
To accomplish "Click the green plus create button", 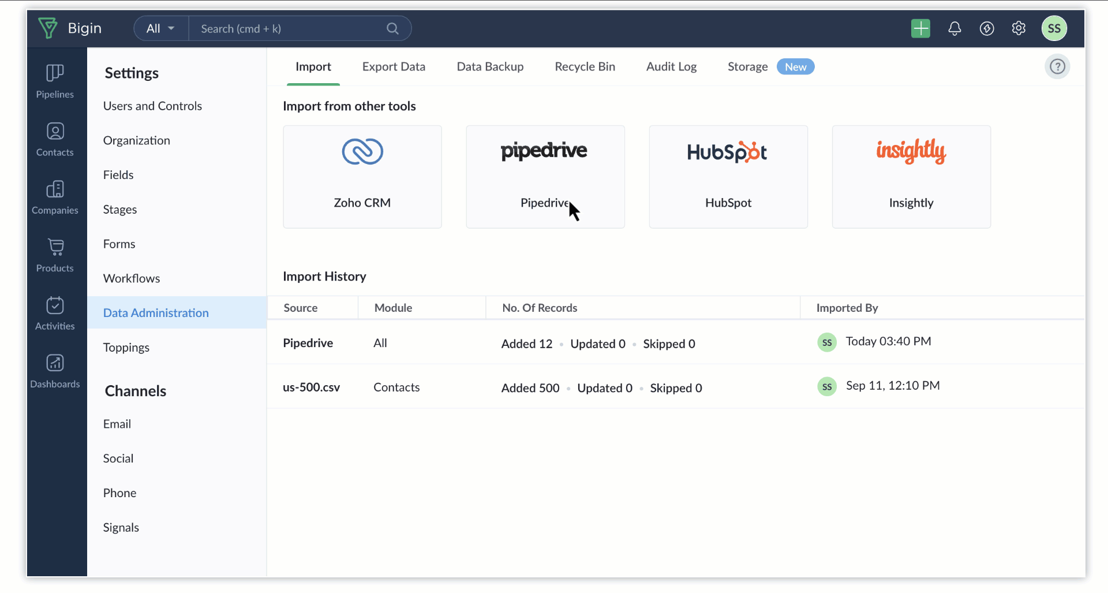I will [920, 28].
